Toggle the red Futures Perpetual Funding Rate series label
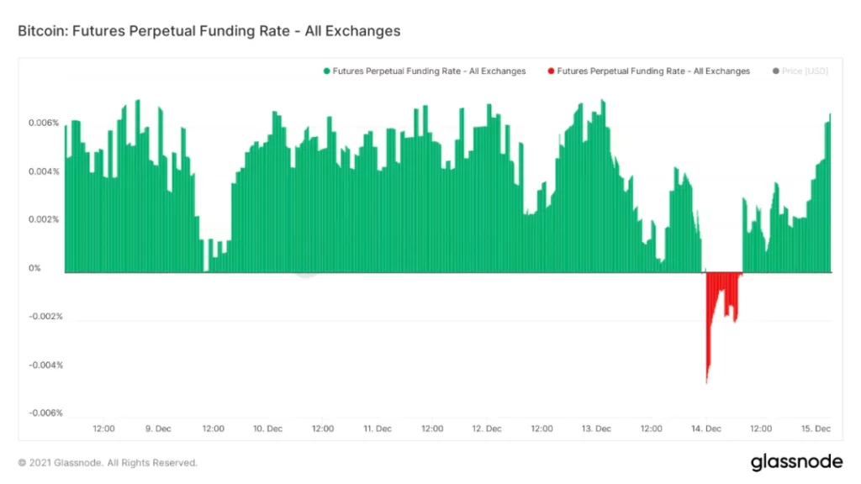861x484 pixels. [653, 71]
